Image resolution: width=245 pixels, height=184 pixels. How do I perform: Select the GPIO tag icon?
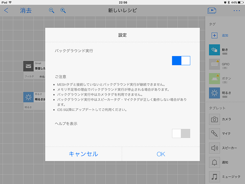pos(215,64)
